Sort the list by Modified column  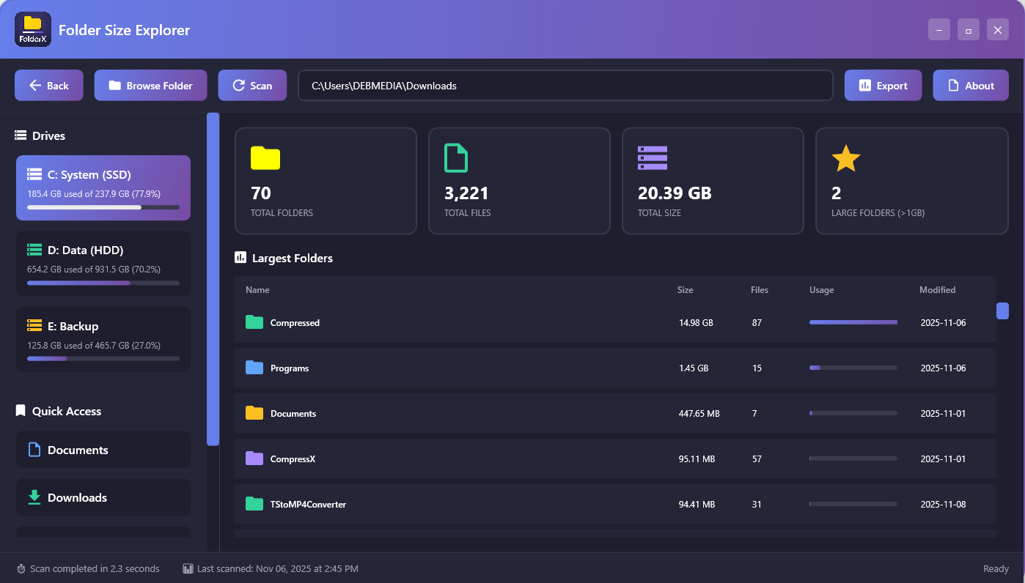pyautogui.click(x=937, y=289)
